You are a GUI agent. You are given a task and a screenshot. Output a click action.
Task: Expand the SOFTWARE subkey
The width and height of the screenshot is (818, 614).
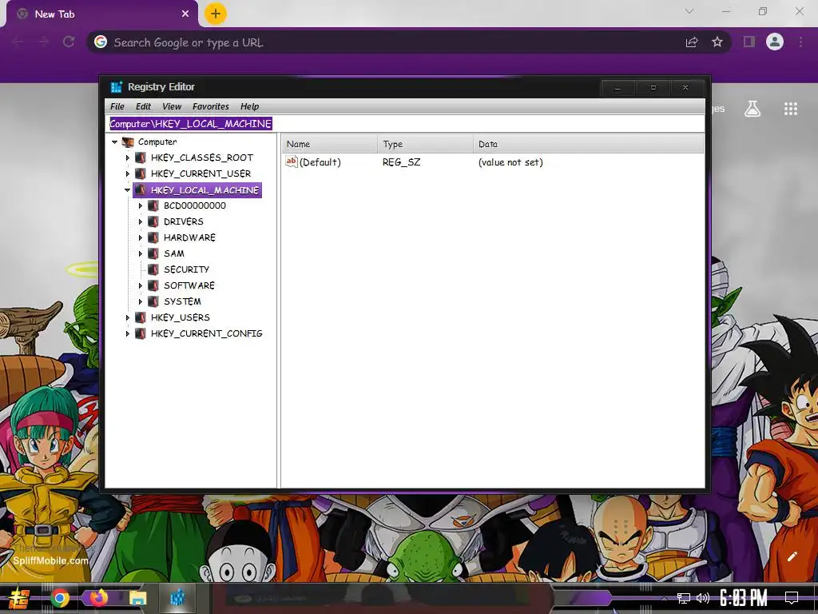click(x=141, y=285)
